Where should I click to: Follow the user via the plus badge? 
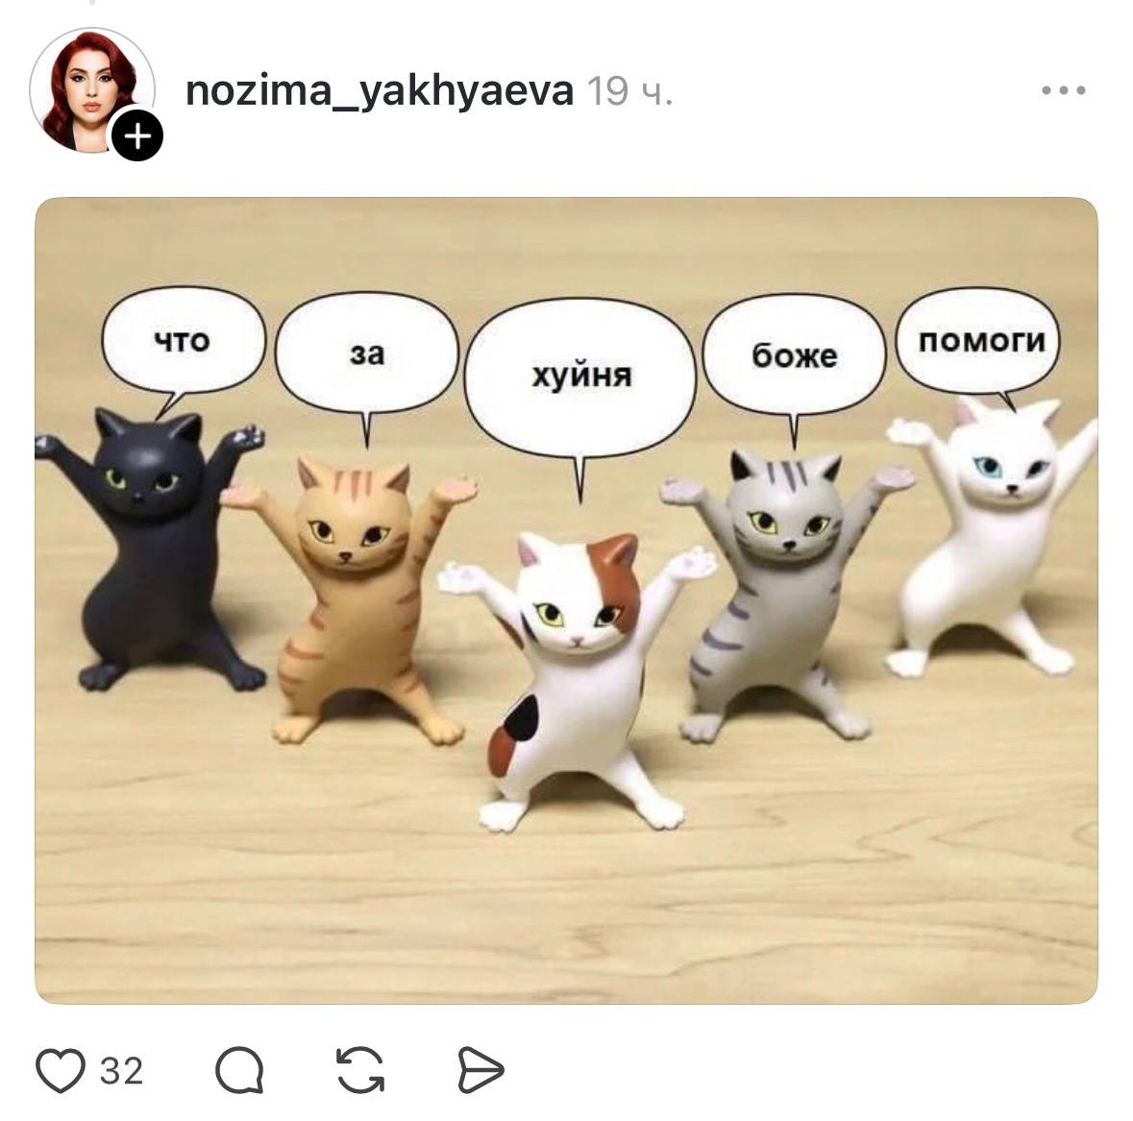137,135
